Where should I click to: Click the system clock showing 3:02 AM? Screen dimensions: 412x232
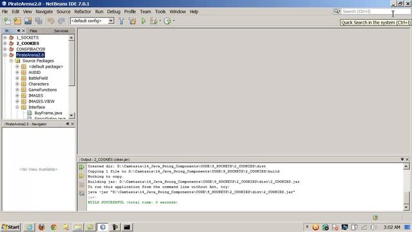[391, 227]
